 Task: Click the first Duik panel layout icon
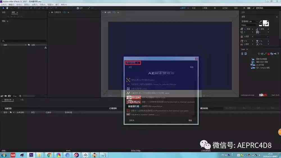(x=242, y=54)
